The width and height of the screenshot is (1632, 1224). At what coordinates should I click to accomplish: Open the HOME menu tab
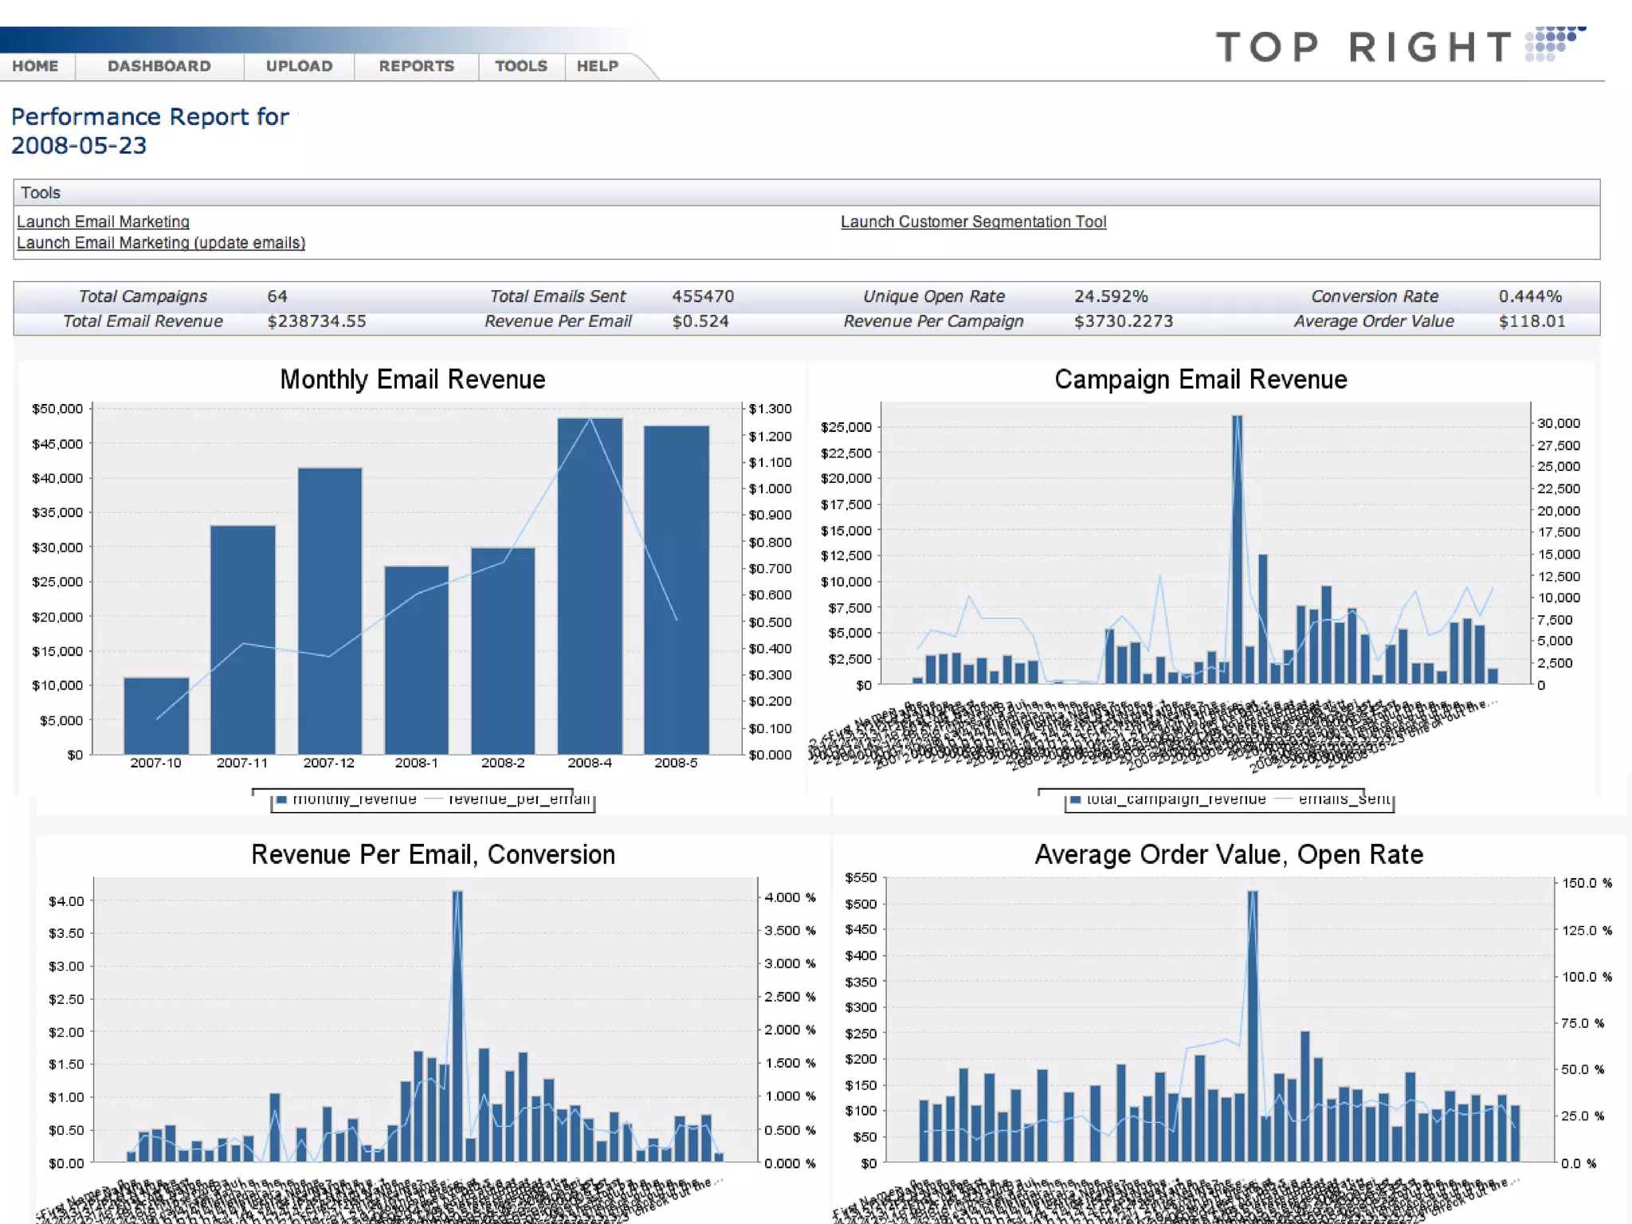point(35,66)
